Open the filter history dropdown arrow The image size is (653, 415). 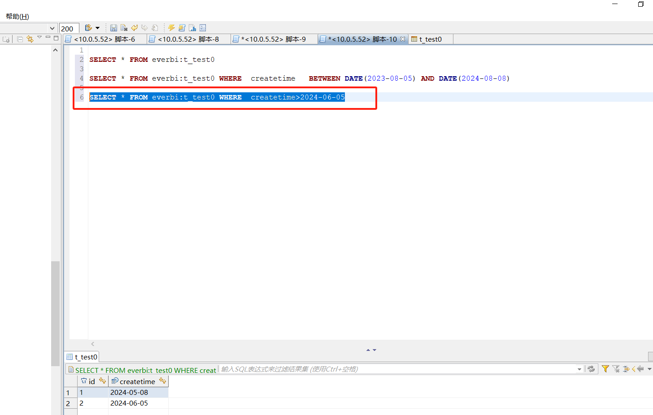pos(579,369)
